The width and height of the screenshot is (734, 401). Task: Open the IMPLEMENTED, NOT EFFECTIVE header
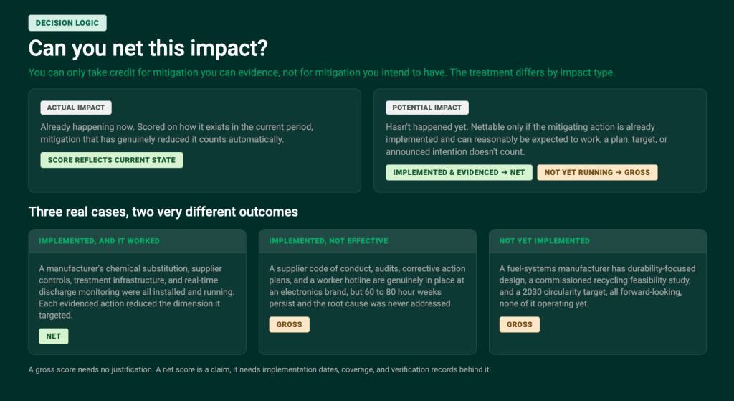click(x=368, y=241)
